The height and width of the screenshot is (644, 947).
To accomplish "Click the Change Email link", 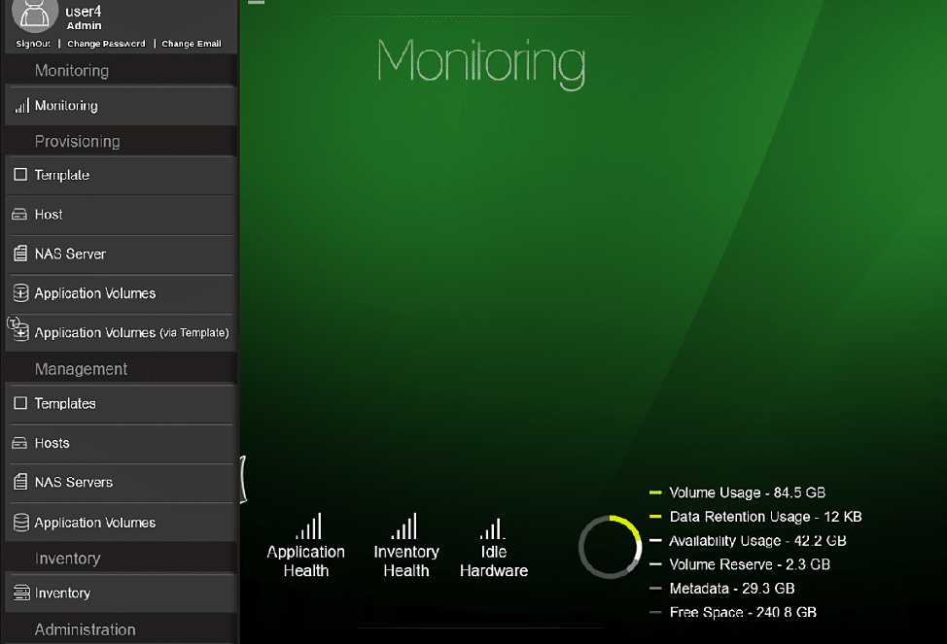I will [x=192, y=44].
